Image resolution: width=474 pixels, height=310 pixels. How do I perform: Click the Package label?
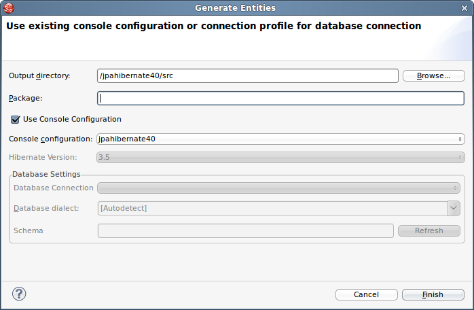[x=26, y=98]
